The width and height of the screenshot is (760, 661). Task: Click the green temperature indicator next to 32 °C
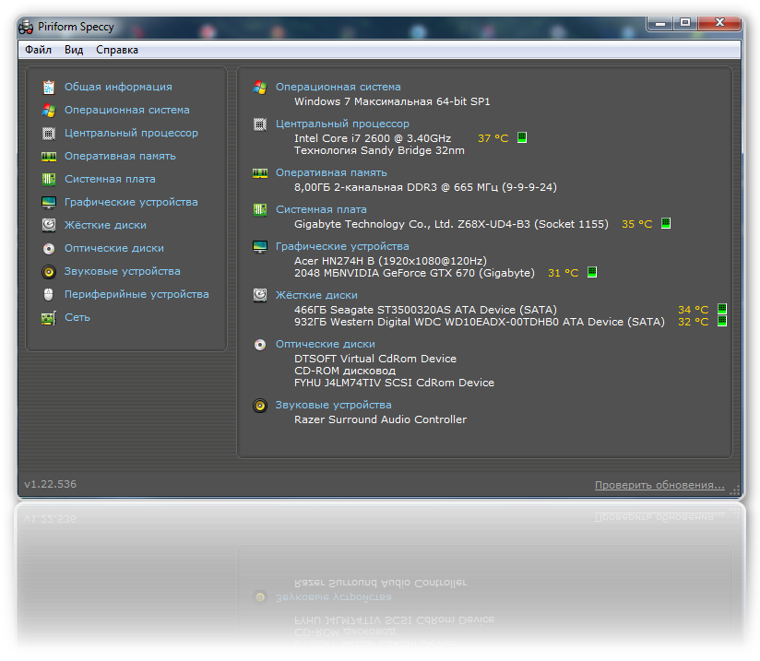click(x=721, y=321)
